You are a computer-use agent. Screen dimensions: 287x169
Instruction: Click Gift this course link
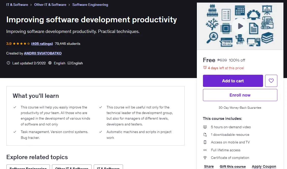[233, 166]
